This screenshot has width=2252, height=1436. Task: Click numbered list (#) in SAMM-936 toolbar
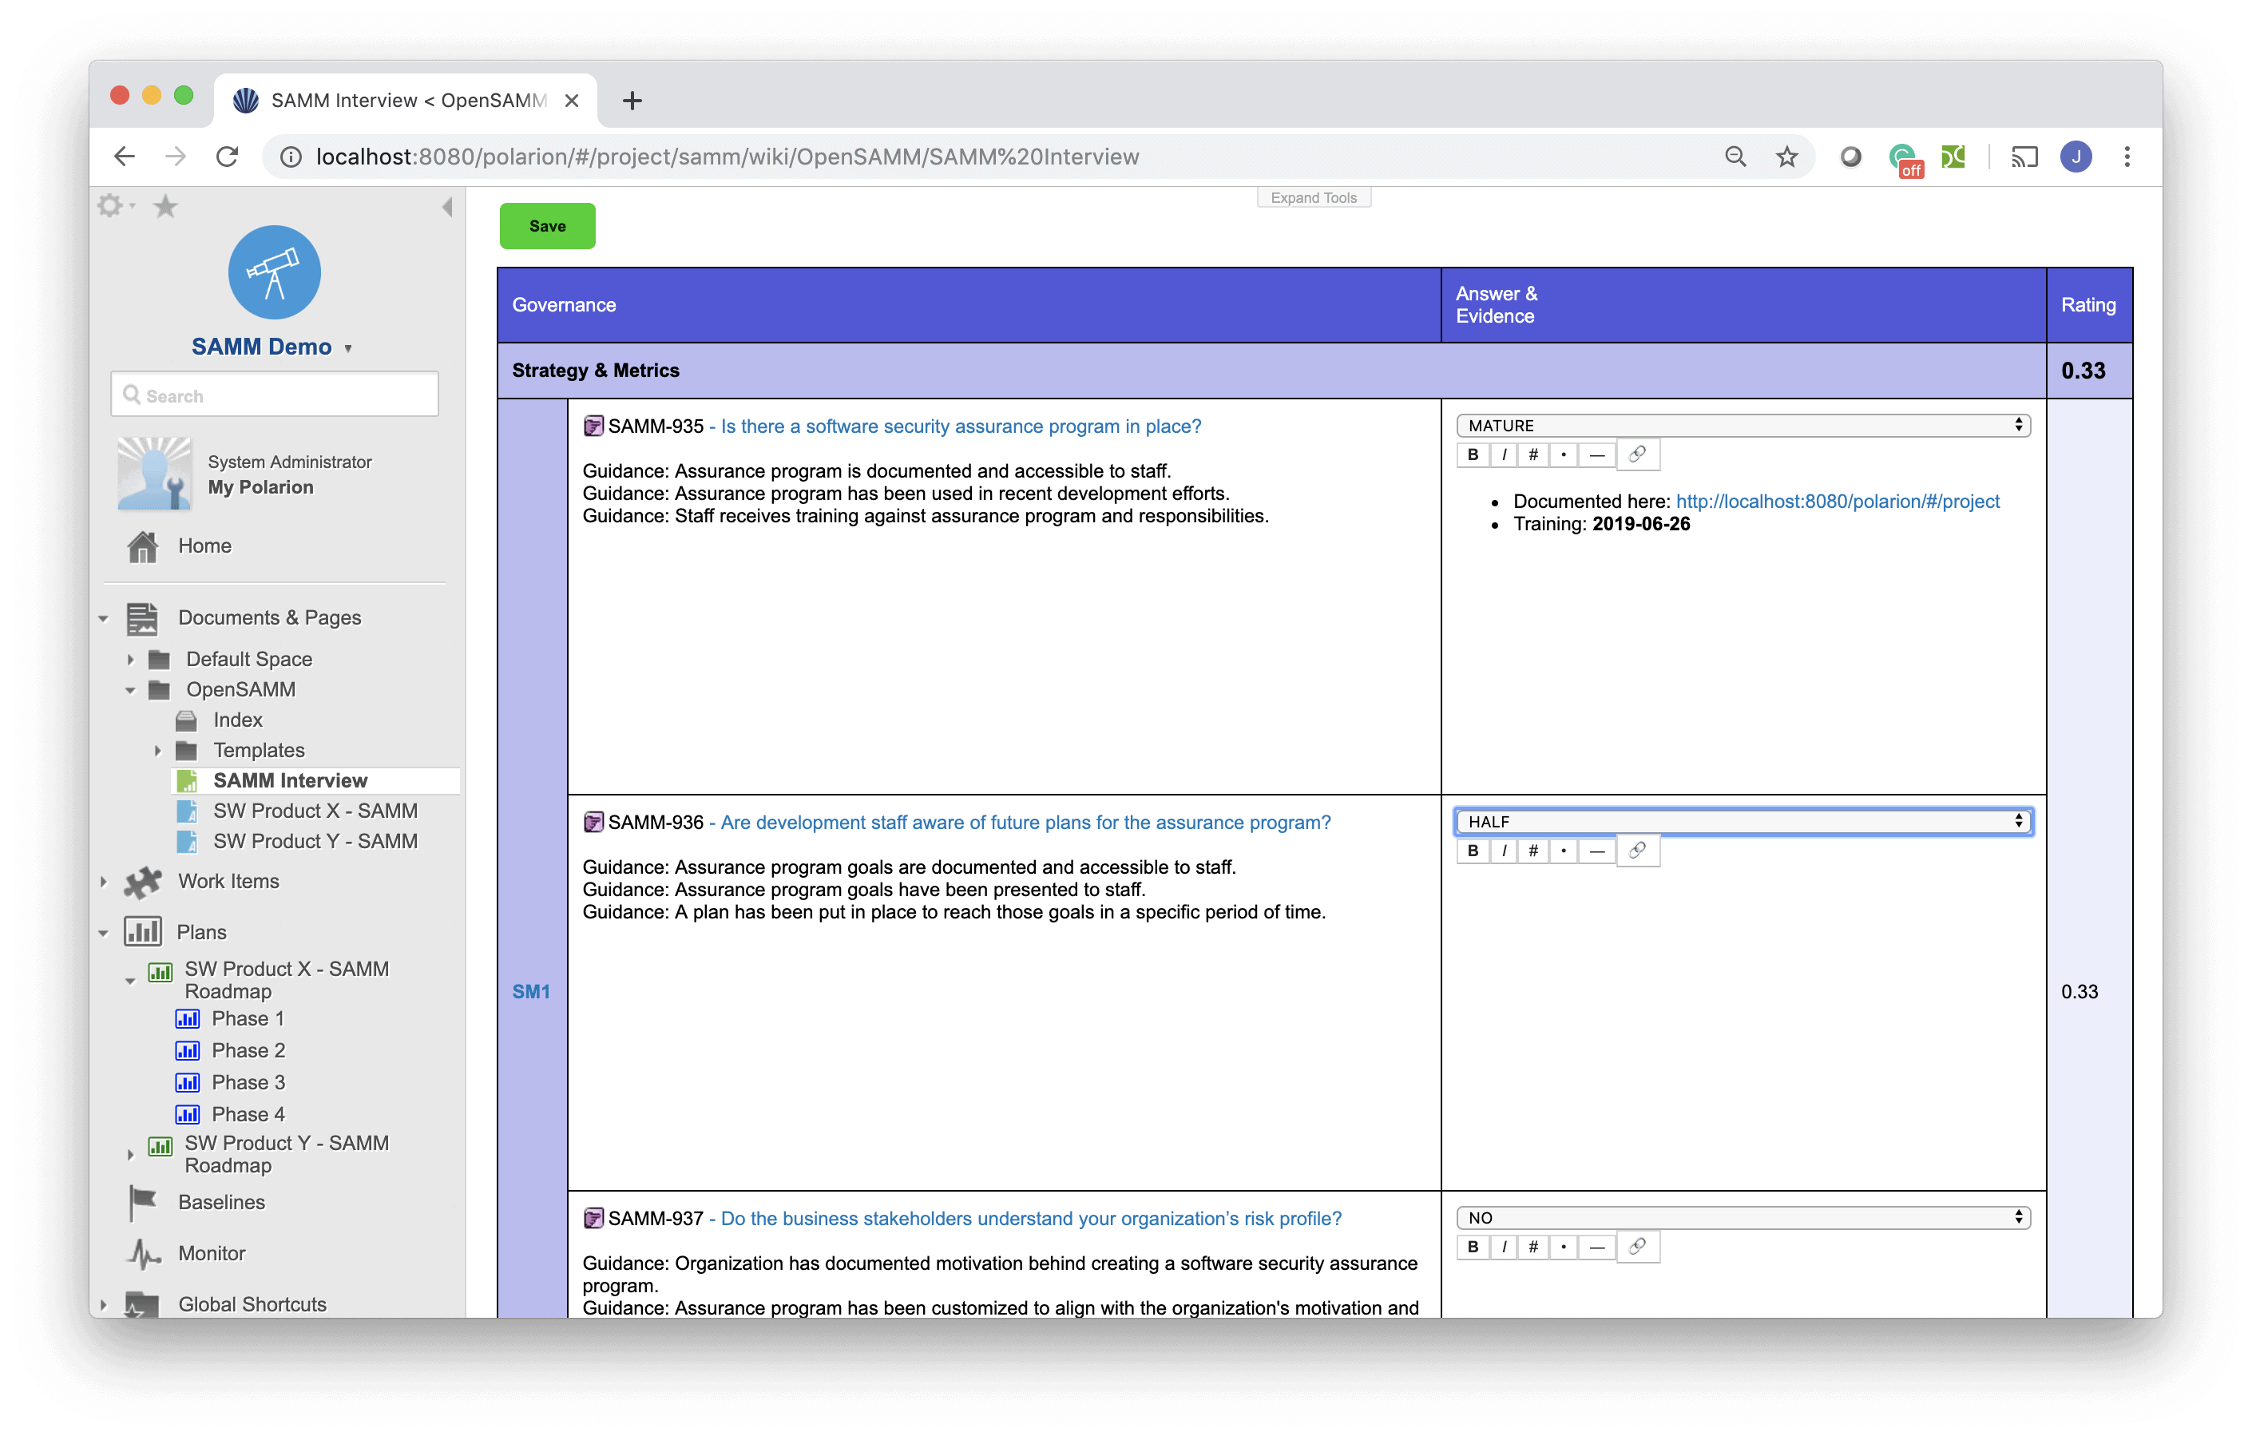[1532, 851]
